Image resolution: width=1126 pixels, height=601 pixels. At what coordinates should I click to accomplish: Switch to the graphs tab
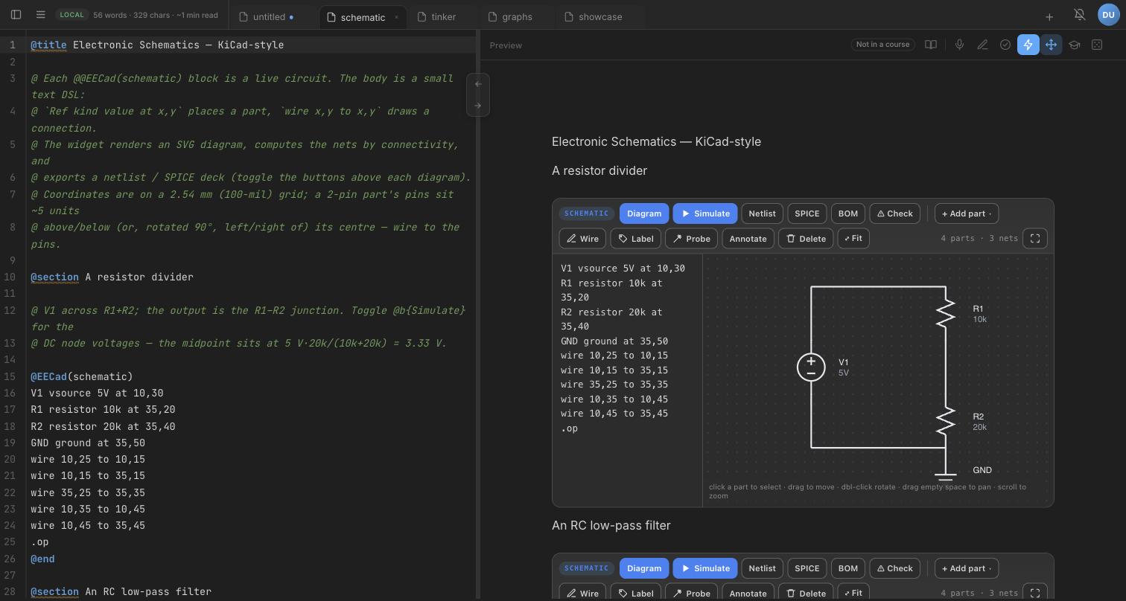pyautogui.click(x=517, y=16)
